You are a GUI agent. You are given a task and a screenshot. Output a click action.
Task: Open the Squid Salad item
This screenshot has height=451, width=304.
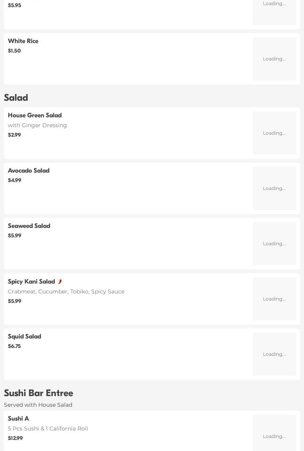[24, 336]
